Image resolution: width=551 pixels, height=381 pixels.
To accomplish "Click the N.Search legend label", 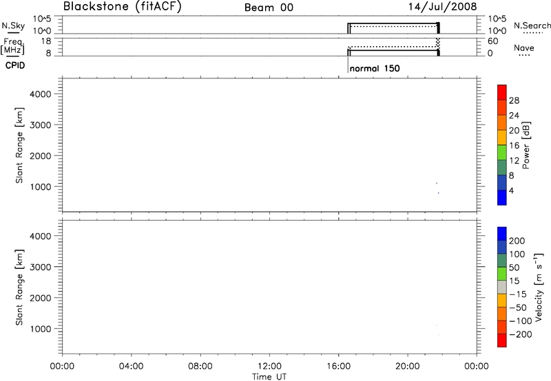I will pyautogui.click(x=532, y=25).
